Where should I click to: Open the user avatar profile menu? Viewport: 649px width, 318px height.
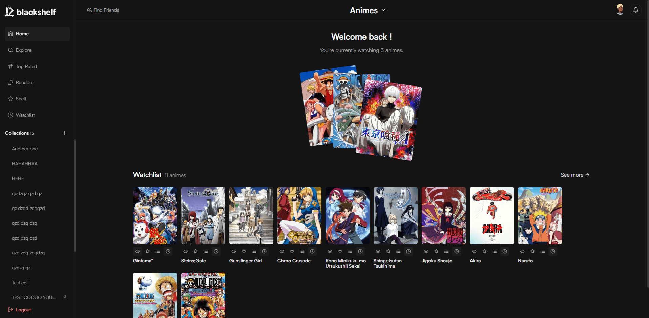click(620, 9)
